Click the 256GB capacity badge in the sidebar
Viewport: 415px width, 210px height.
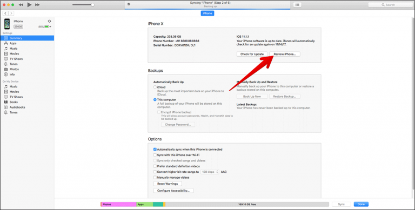click(x=18, y=26)
